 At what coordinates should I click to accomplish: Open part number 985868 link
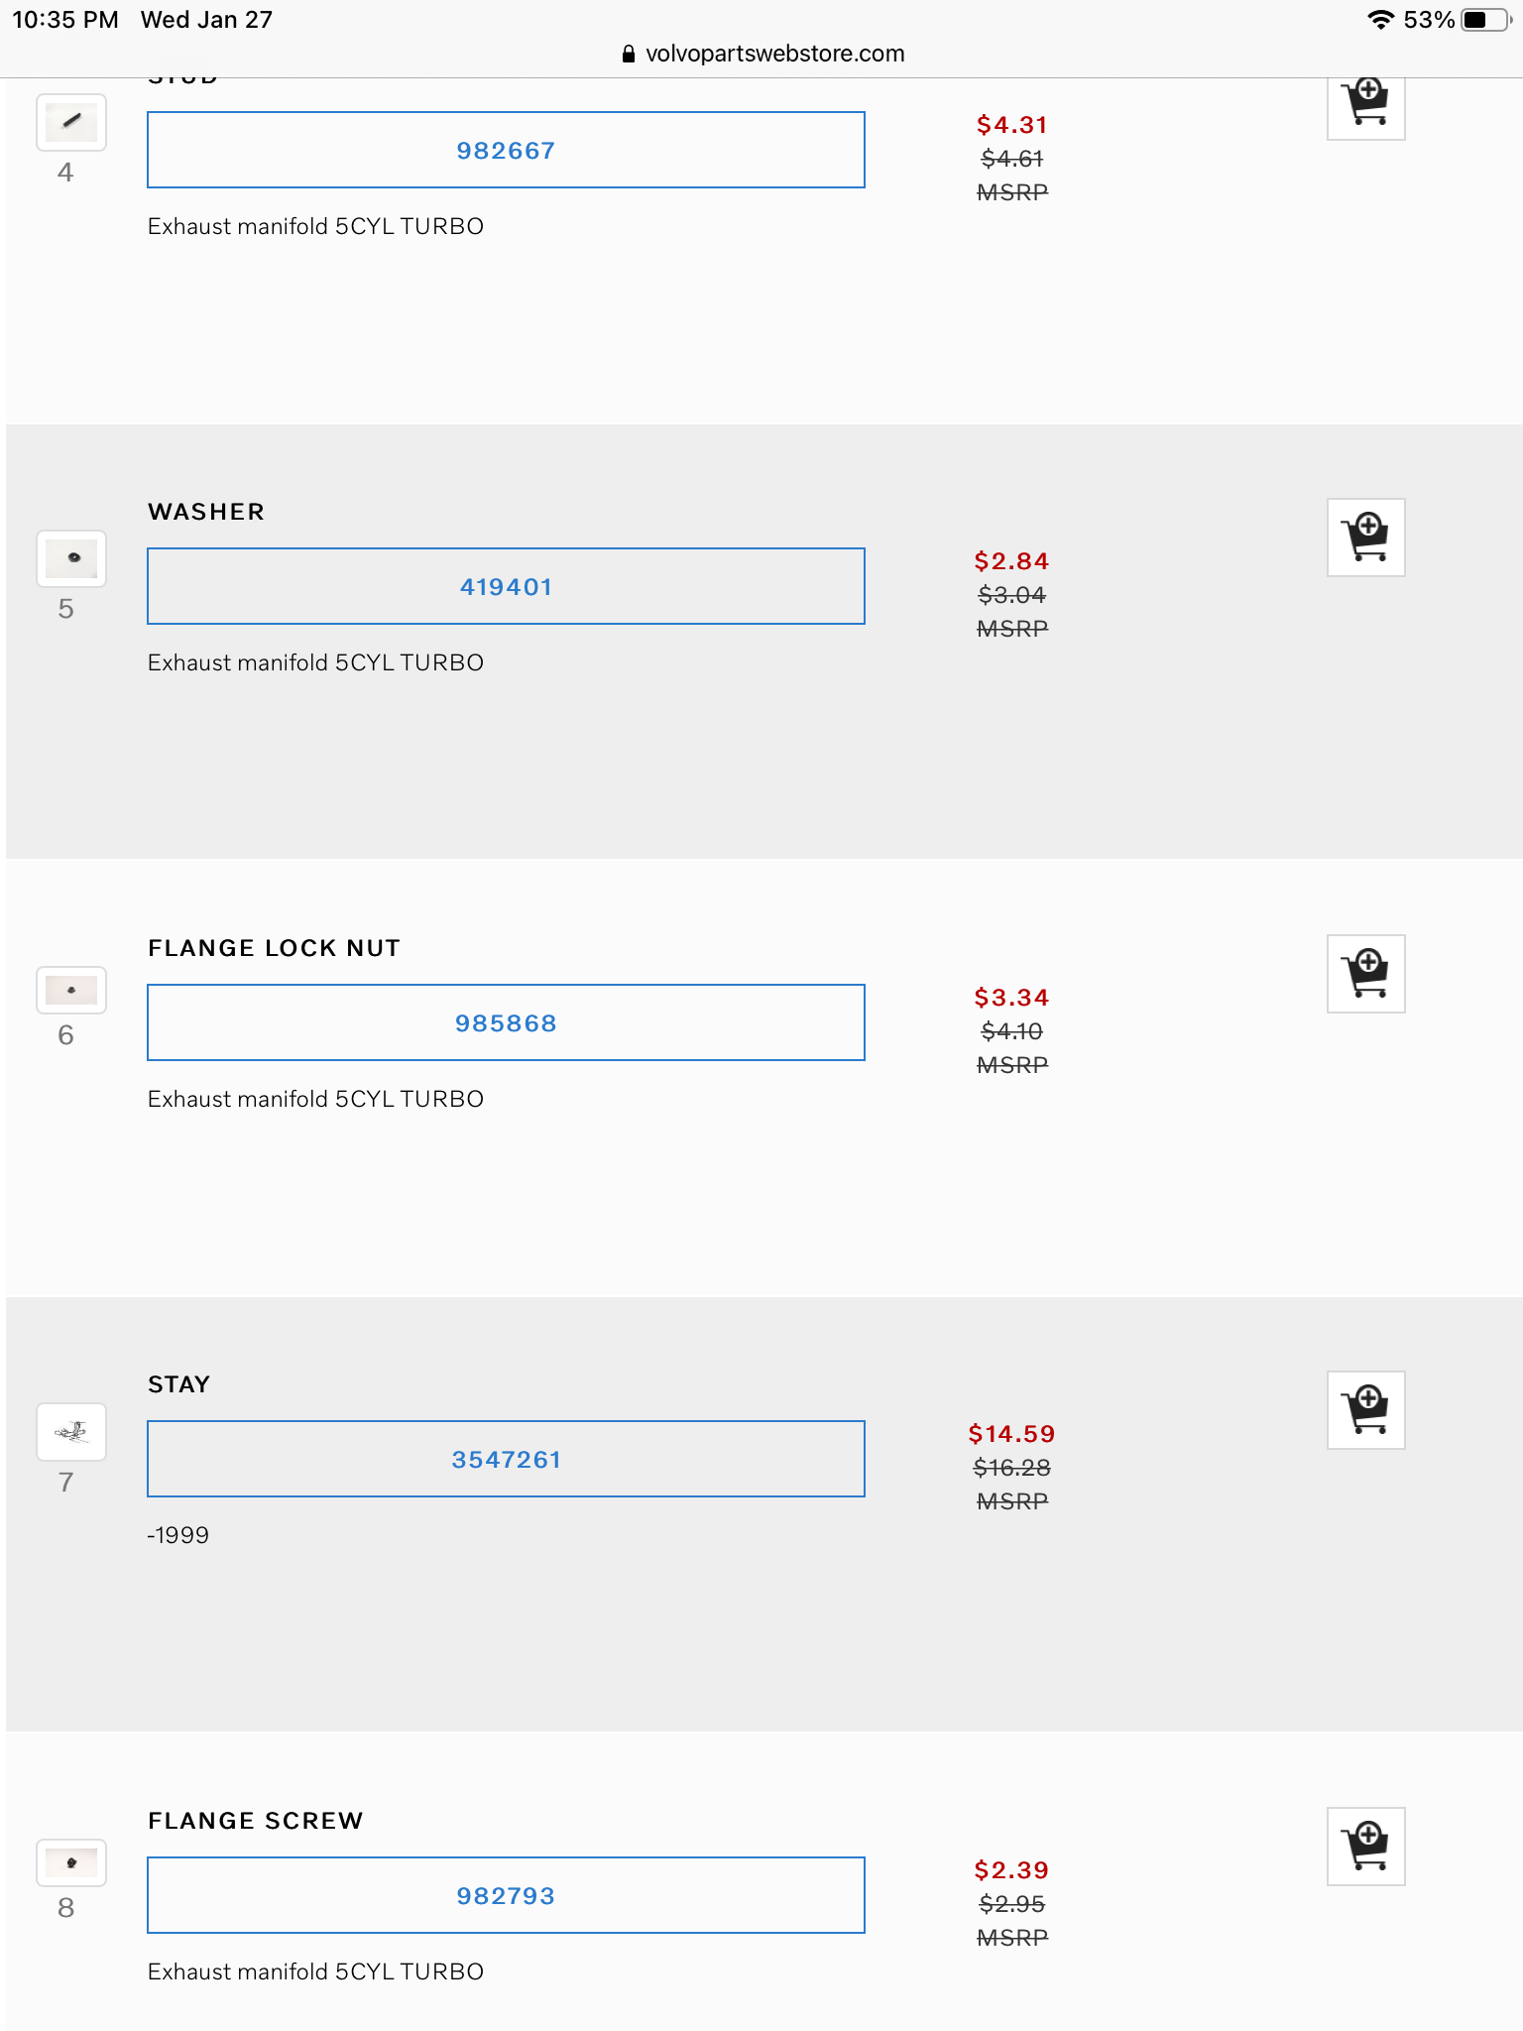506,1023
